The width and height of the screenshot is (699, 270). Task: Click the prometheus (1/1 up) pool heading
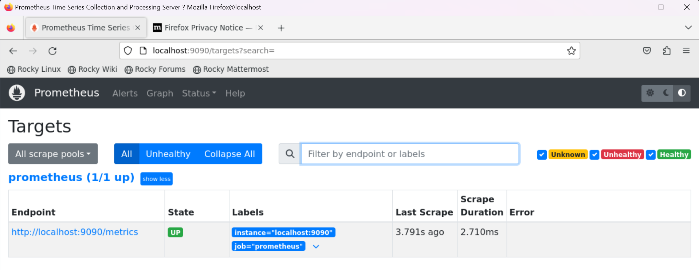71,177
